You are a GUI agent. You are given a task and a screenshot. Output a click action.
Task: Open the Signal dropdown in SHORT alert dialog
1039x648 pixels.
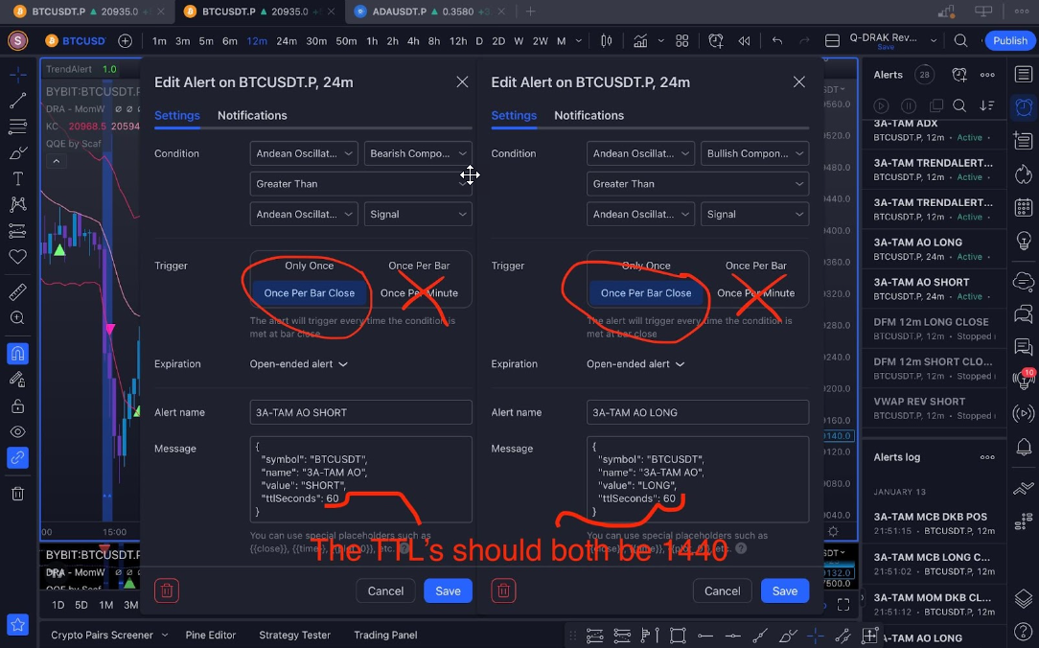[418, 215]
